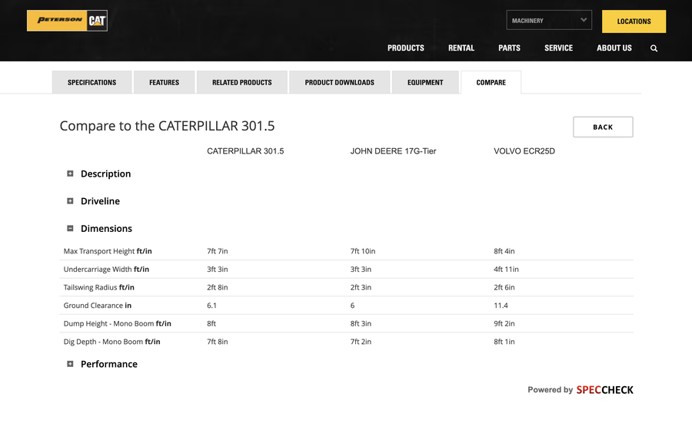The height and width of the screenshot is (443, 692).
Task: Click the JOHN DEERE 17G-Tier column header
Action: 393,151
